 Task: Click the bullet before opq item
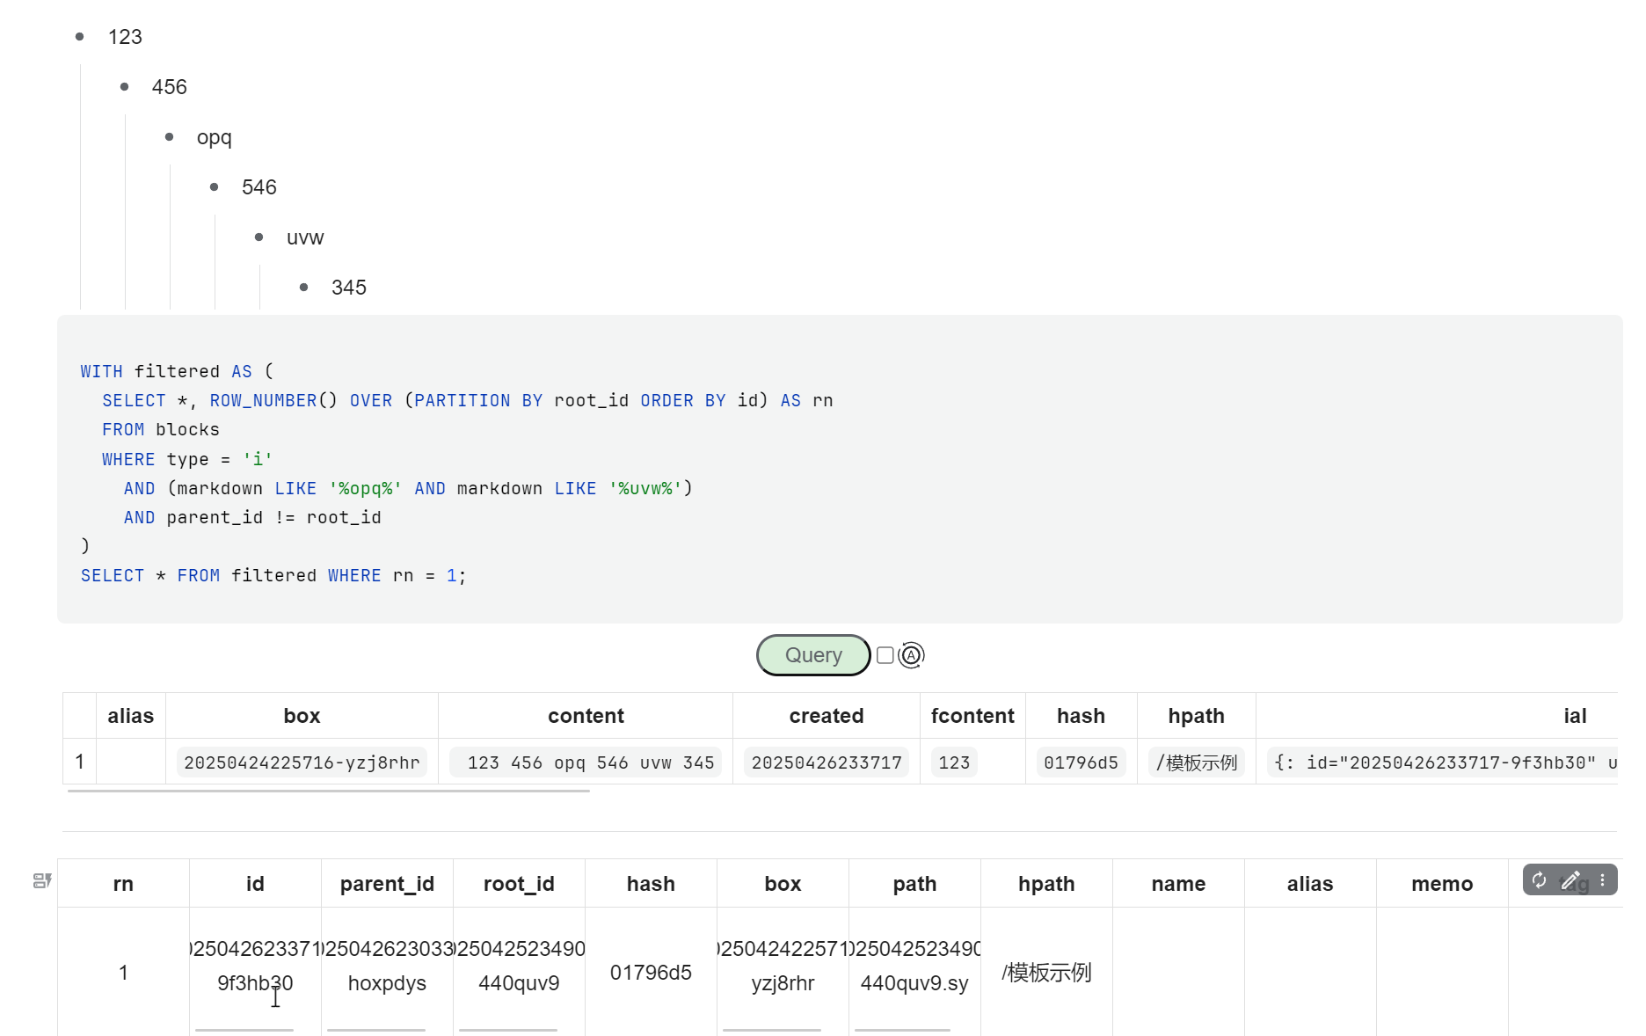click(170, 137)
